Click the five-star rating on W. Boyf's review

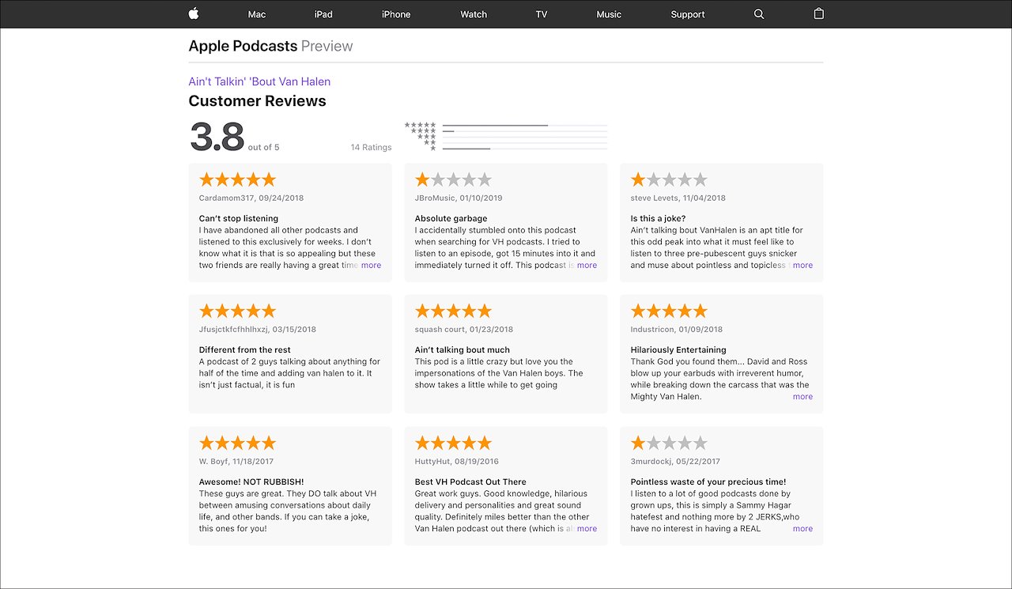tap(237, 443)
